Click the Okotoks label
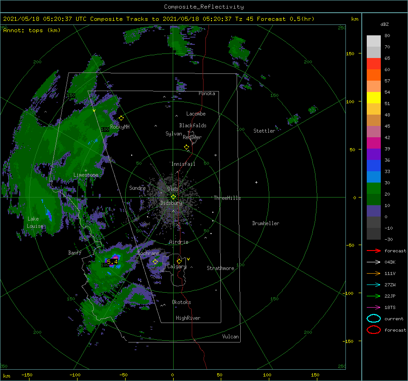 click(x=181, y=302)
